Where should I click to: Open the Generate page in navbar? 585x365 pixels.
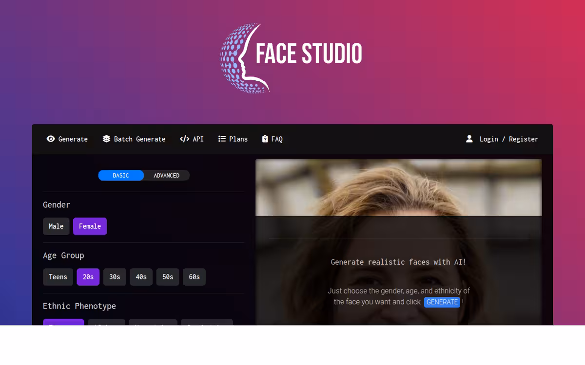pos(67,139)
